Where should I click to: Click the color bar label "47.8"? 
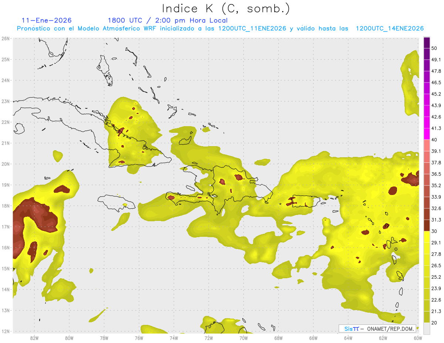[x=436, y=71]
